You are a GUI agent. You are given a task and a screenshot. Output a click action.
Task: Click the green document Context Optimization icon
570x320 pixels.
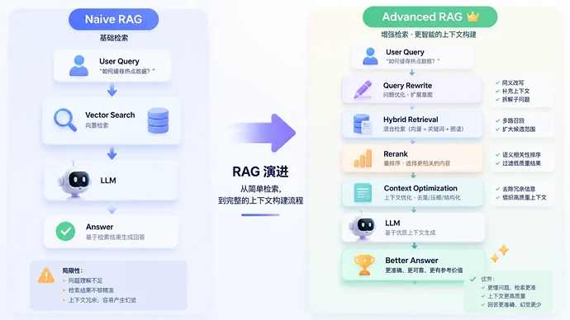coord(363,193)
